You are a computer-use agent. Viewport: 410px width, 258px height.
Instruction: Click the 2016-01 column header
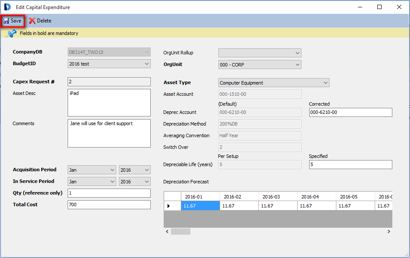click(x=200, y=196)
